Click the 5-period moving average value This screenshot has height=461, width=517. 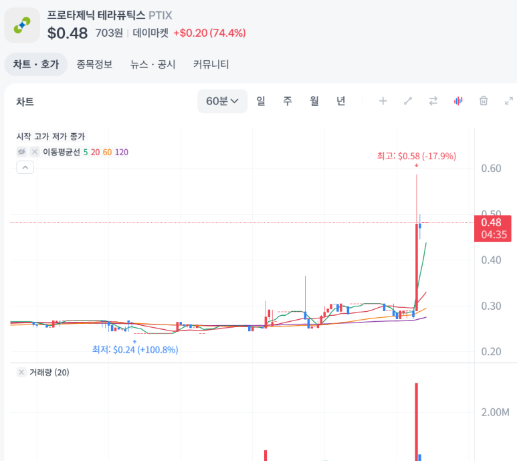pyautogui.click(x=86, y=152)
